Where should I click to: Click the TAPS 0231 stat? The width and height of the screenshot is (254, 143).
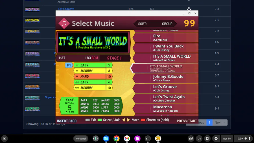coord(89,100)
